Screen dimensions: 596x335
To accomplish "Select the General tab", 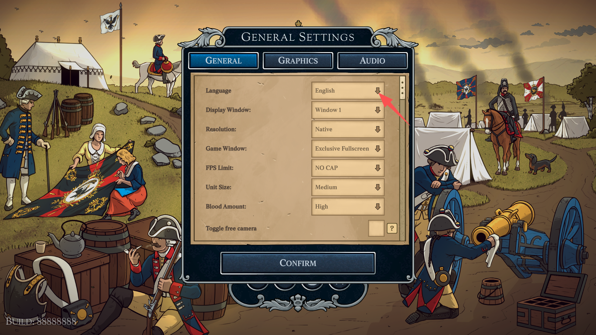I will coord(223,60).
